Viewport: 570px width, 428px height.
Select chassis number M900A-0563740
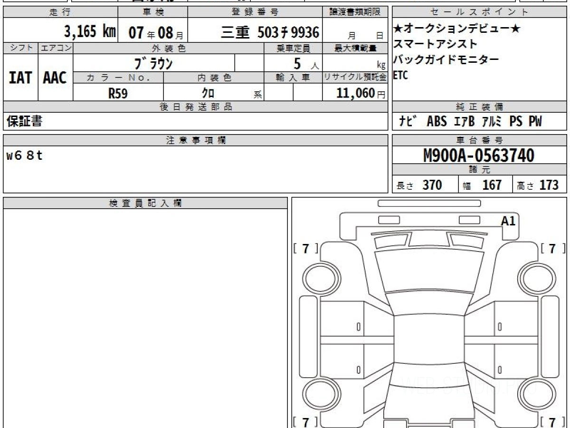coord(479,155)
